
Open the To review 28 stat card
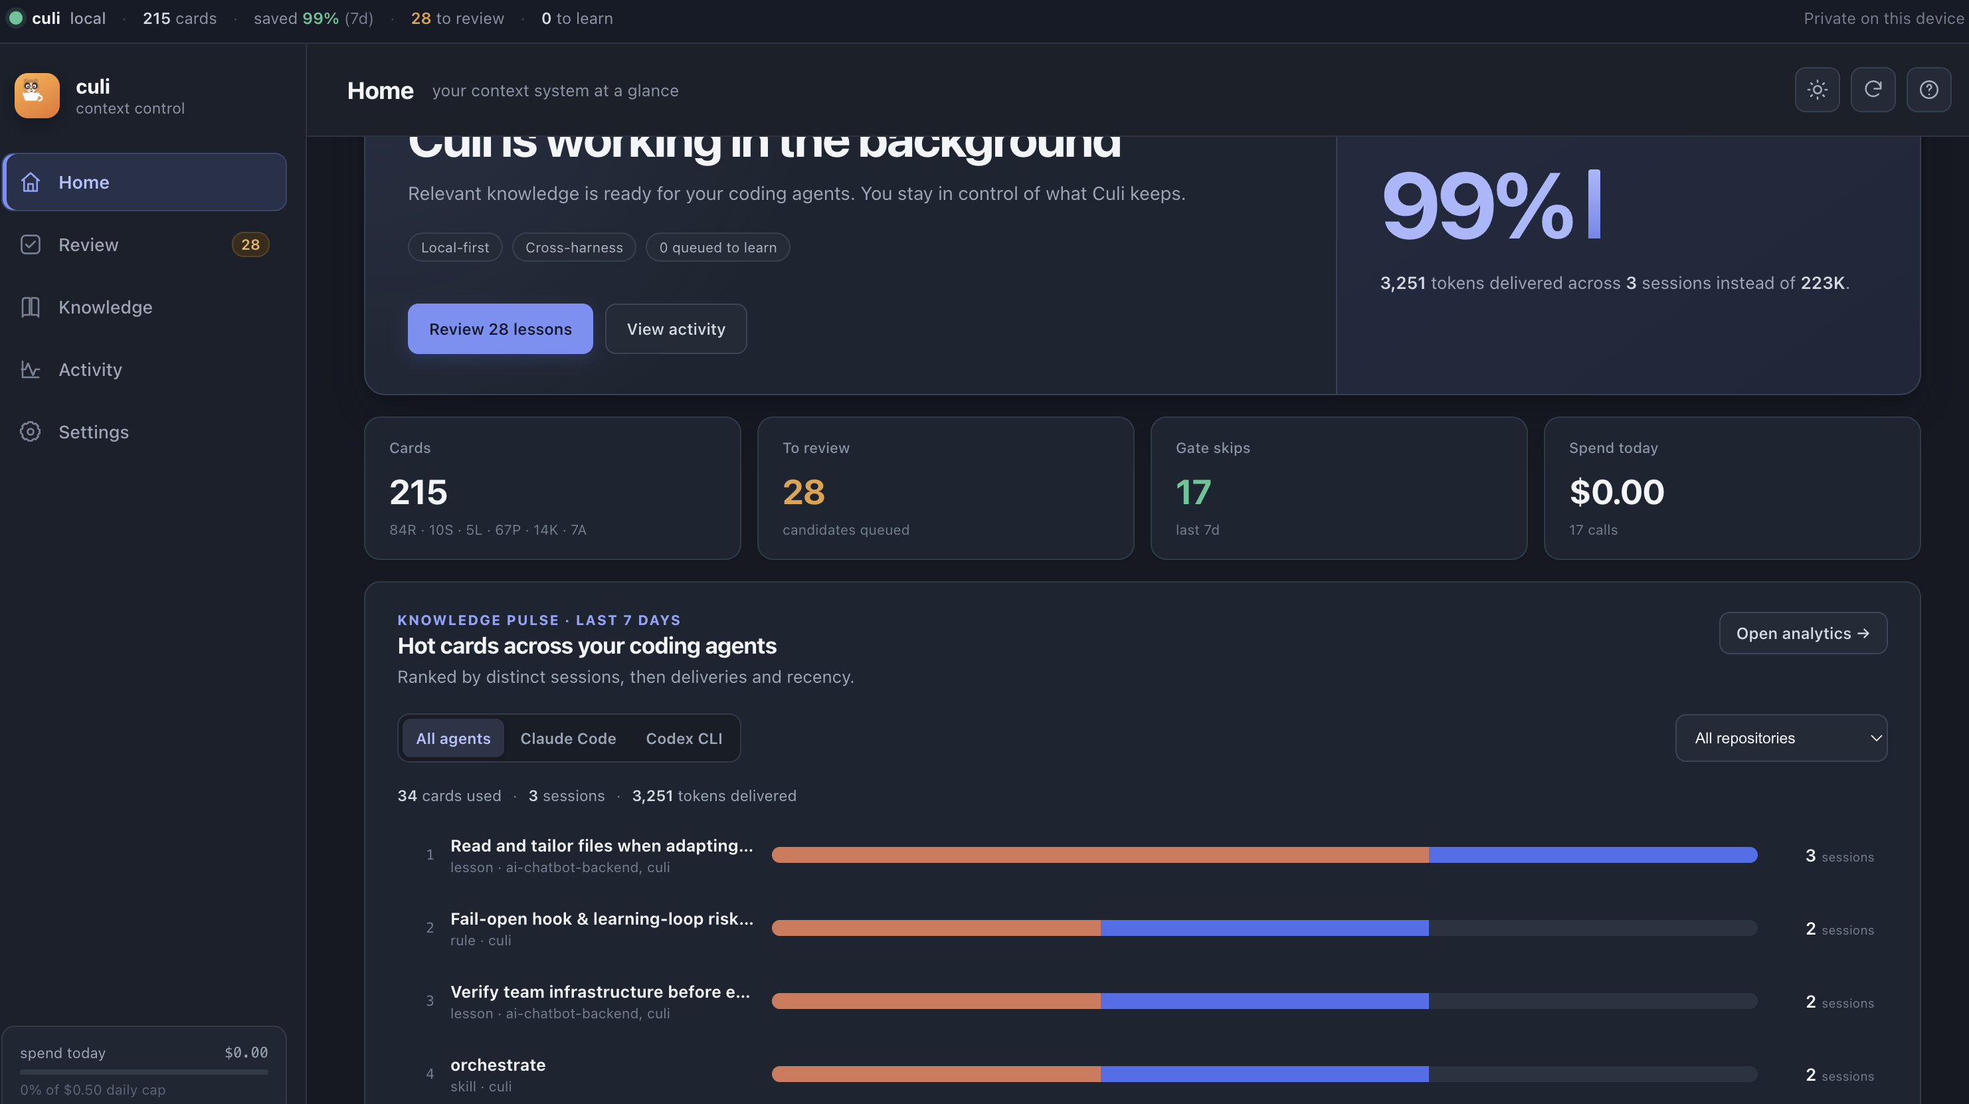[x=945, y=488]
